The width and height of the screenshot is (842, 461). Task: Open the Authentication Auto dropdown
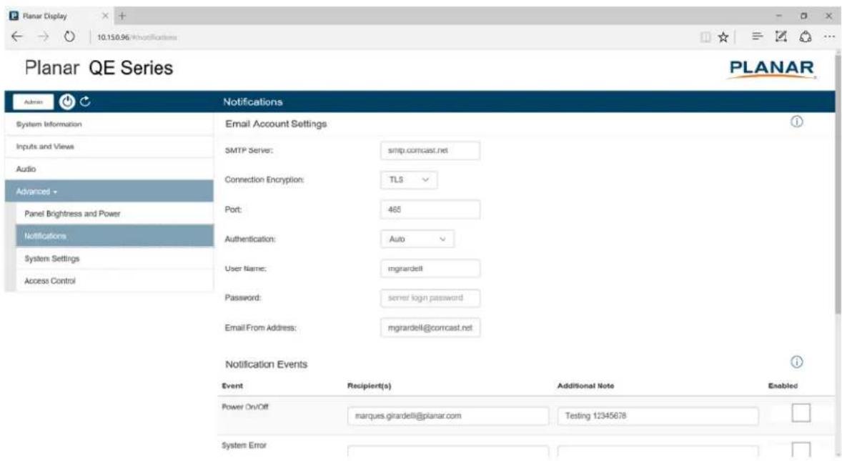(x=417, y=239)
